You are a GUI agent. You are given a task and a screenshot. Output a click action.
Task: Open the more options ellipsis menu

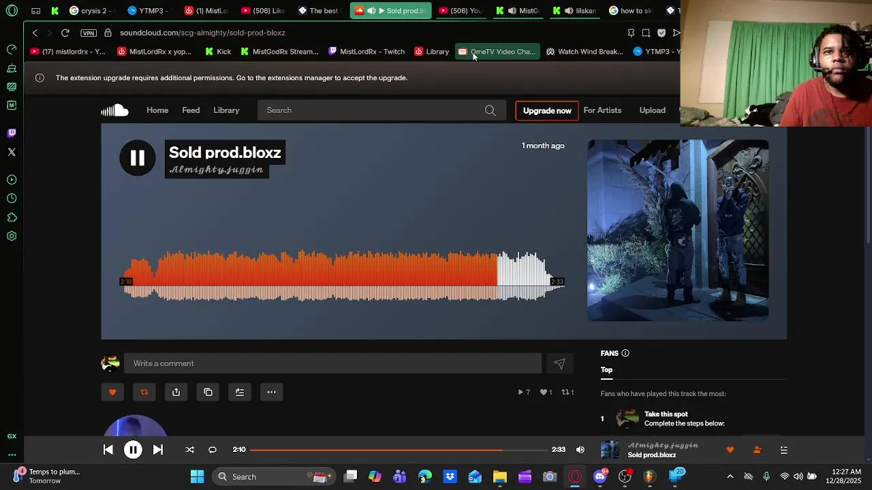tap(271, 392)
